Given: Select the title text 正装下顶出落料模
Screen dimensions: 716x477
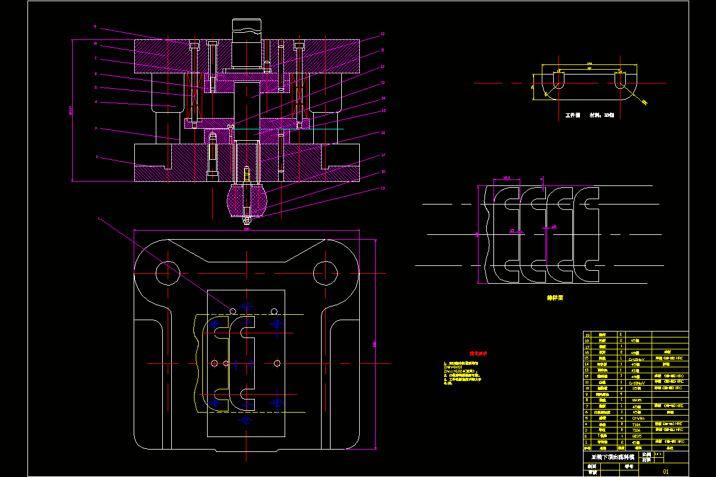Looking at the screenshot, I should (x=613, y=457).
